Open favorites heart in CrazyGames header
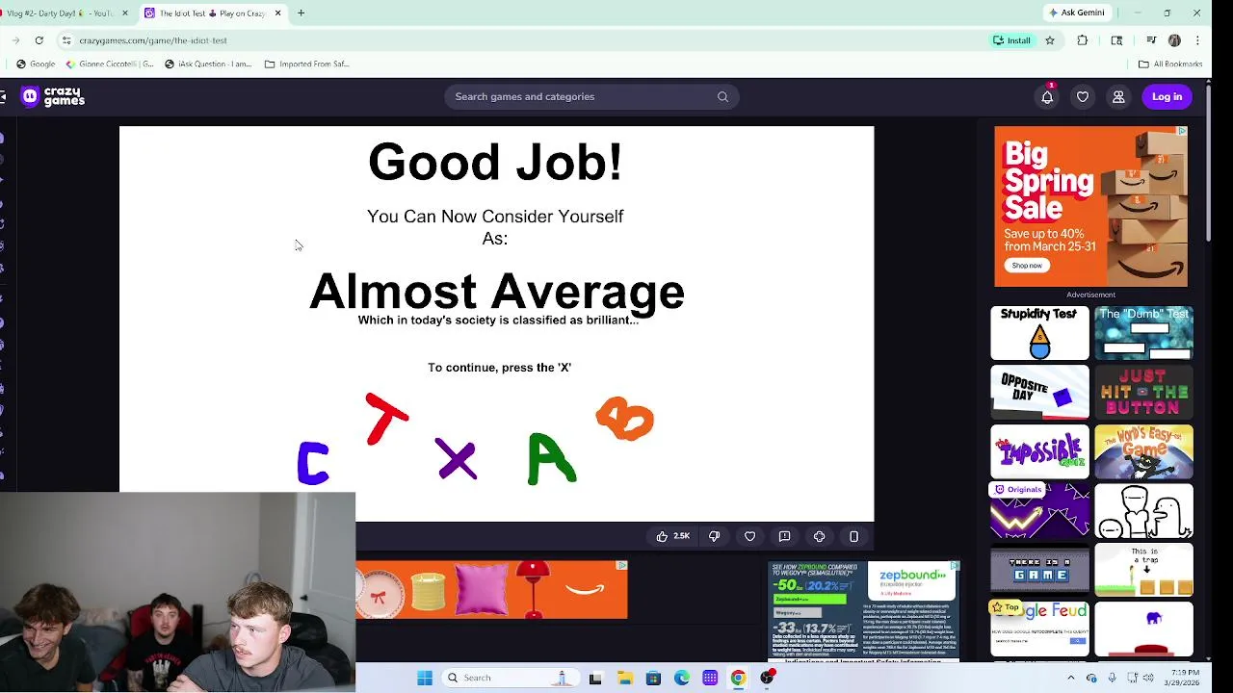The width and height of the screenshot is (1233, 693). [1083, 96]
